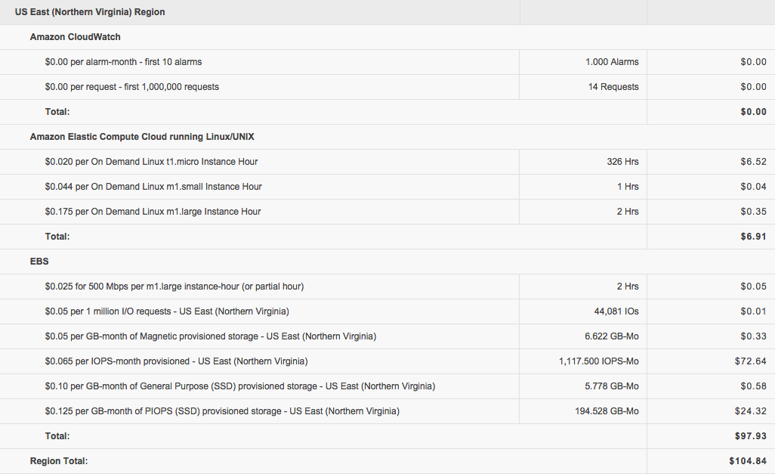Select the 14 Requests usage value
This screenshot has height=474, width=775.
point(613,87)
